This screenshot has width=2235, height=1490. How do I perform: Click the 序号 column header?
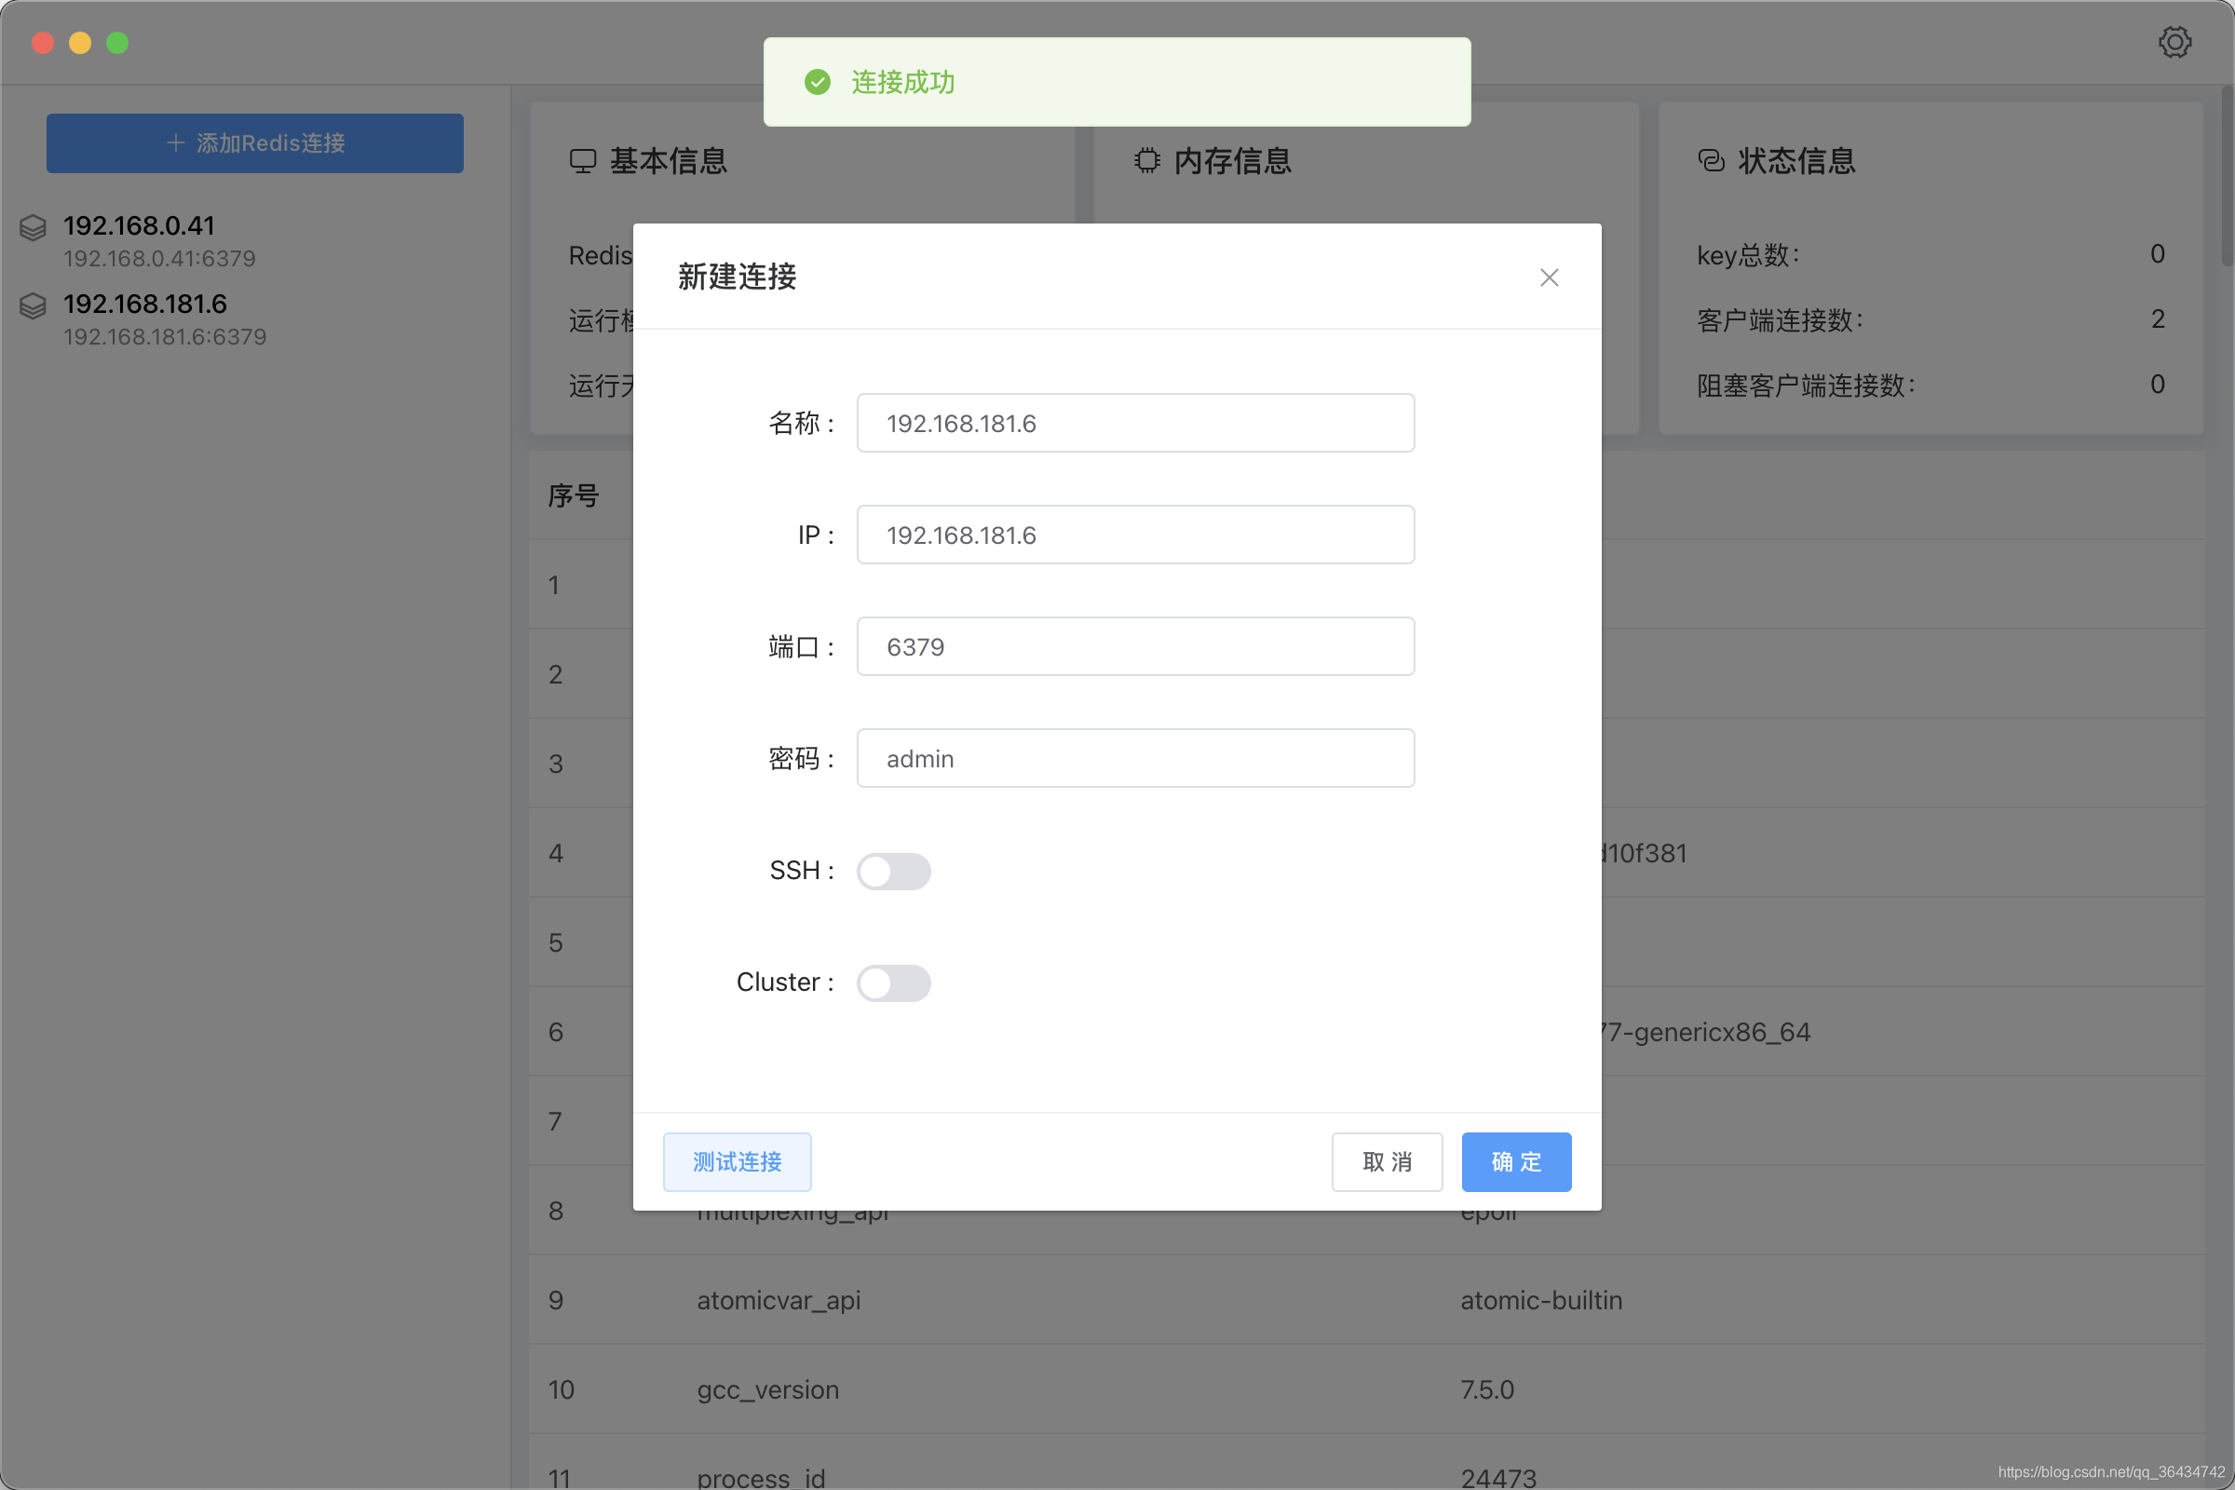tap(573, 495)
